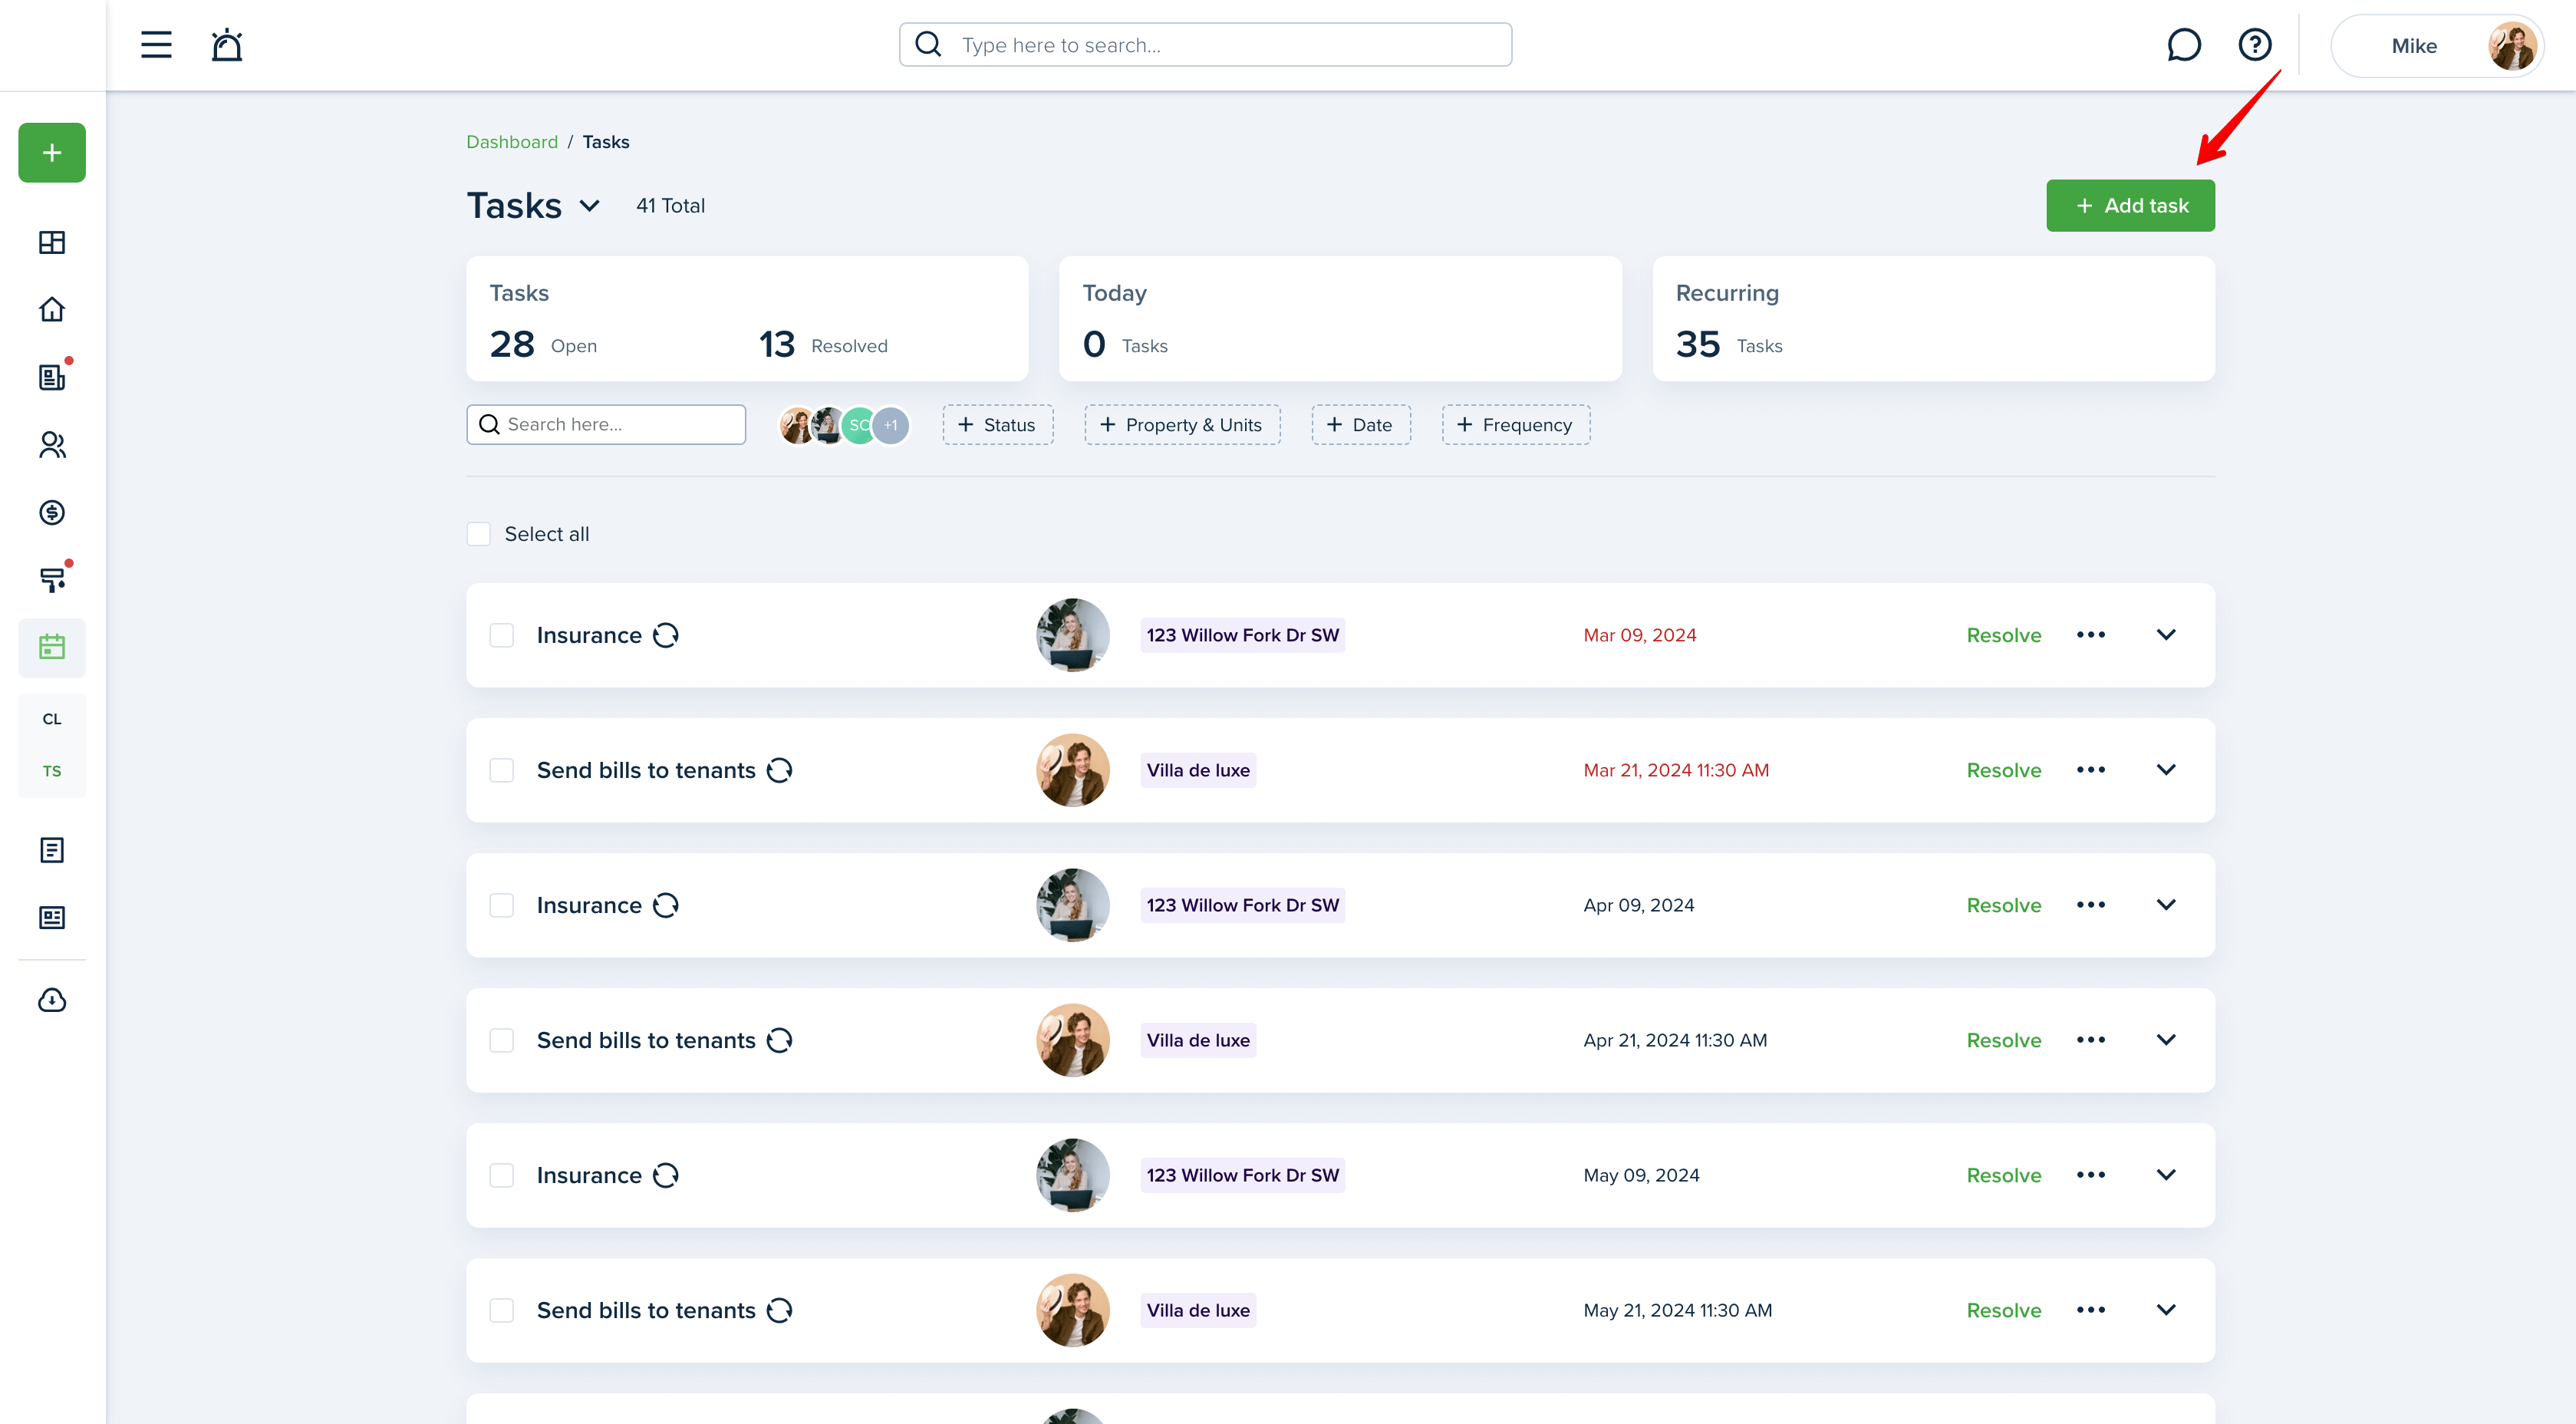This screenshot has height=1424, width=2576.
Task: Click the assignee photo on Apr 21 Send bills
Action: point(1073,1040)
